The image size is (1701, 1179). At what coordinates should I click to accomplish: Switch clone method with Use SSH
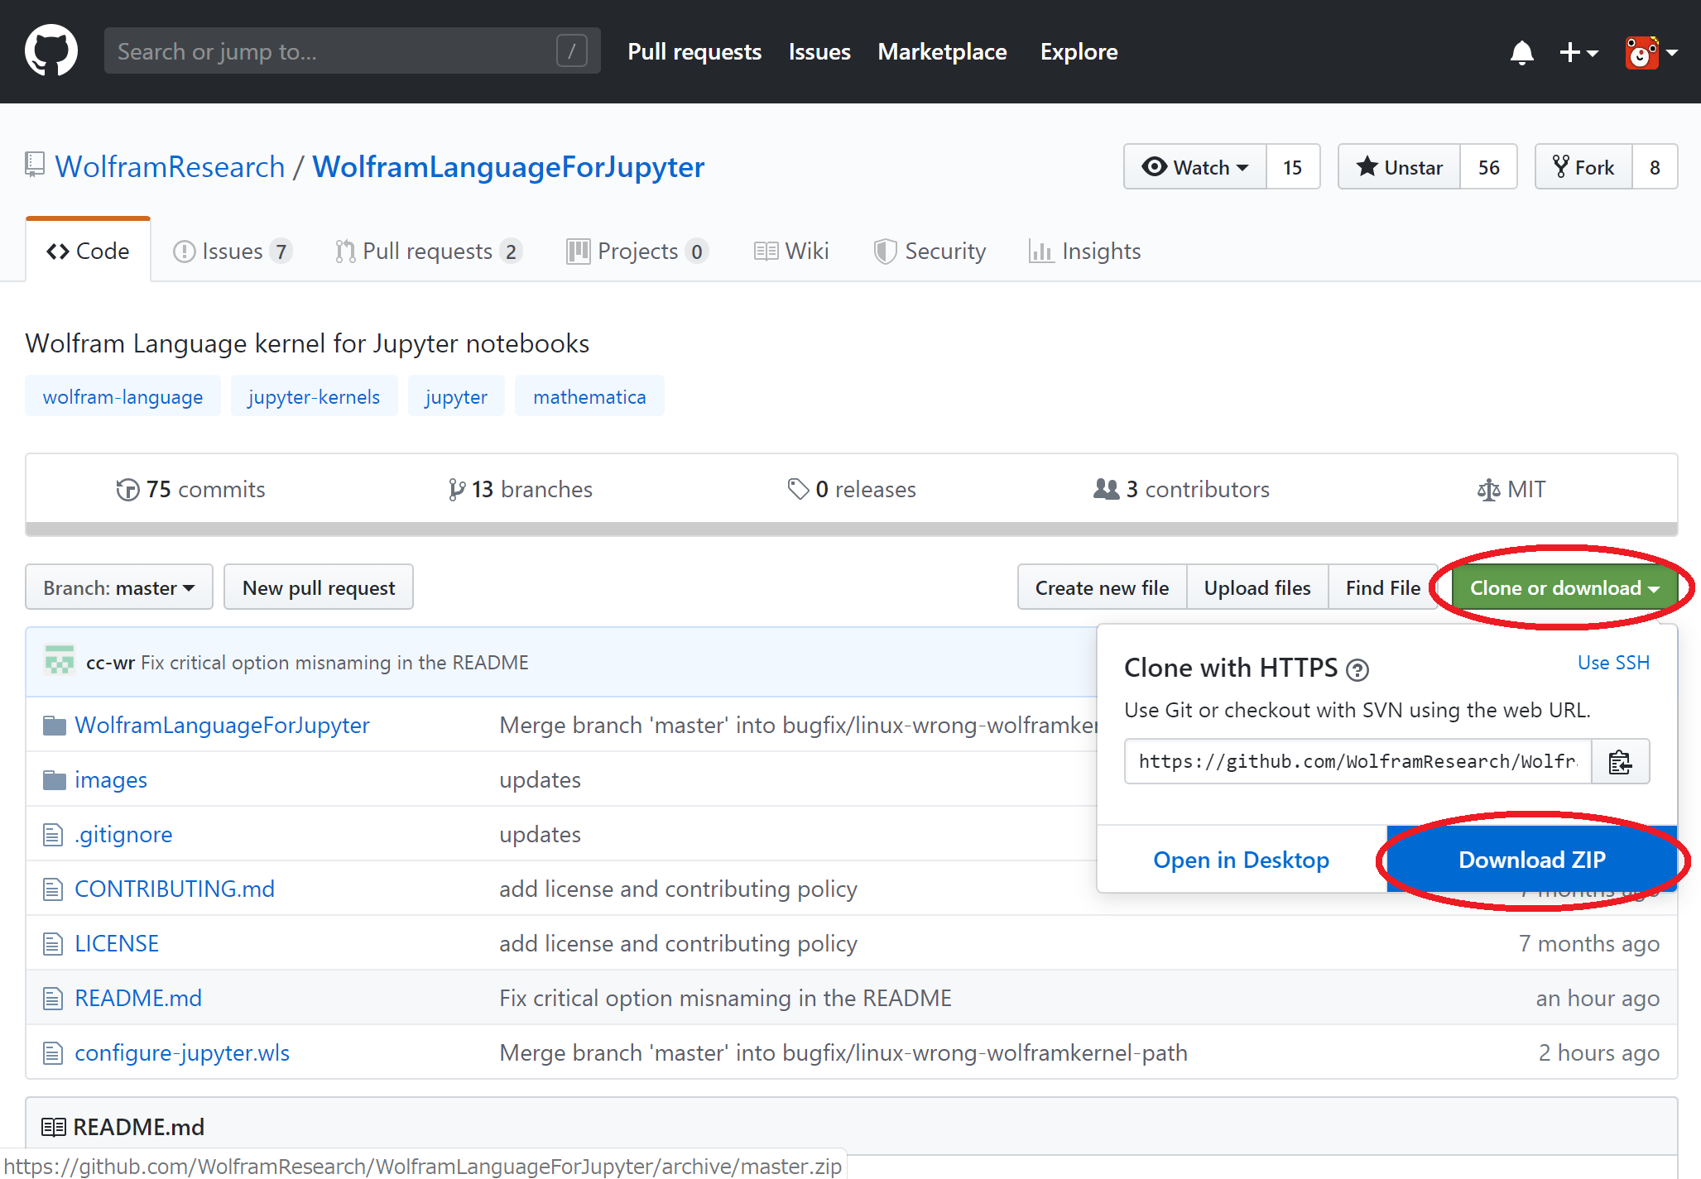tap(1613, 663)
